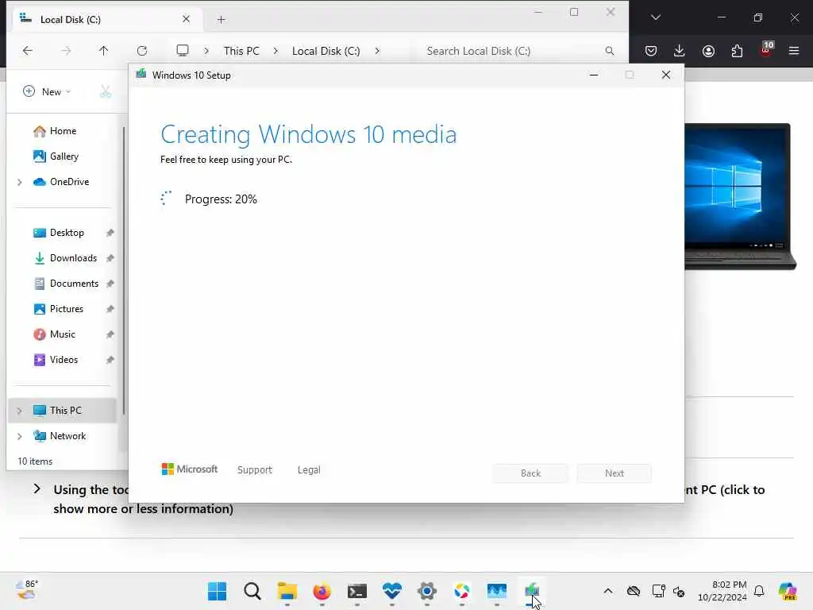Click the Cut scissors icon in File Explorer
Viewport: 813px width, 610px height.
[106, 92]
